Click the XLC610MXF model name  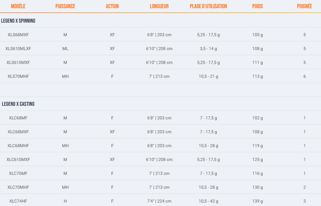[18, 160]
